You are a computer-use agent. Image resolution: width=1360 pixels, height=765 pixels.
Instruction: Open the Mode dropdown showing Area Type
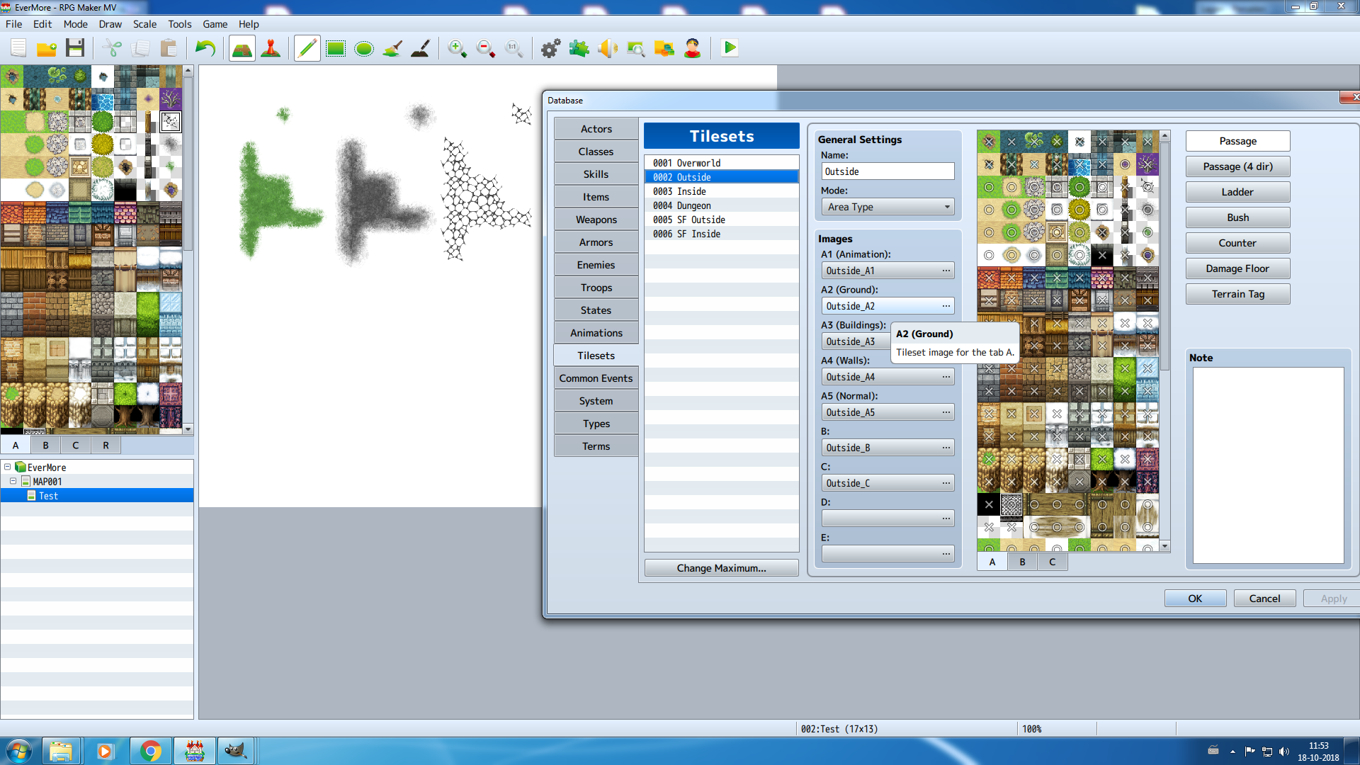(888, 207)
